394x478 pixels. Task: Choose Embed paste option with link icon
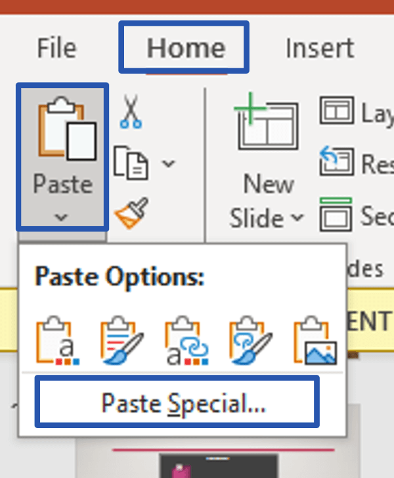(x=186, y=341)
